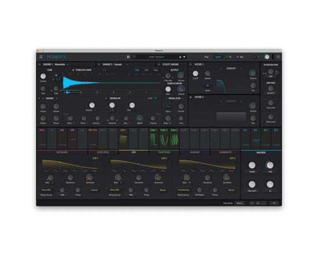Click Density sync icon beside top Density
Screen dimensions: 318x260
[95, 110]
